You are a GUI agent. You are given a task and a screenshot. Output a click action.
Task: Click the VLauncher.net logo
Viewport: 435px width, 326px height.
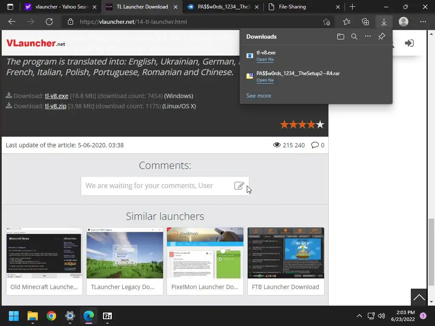pos(36,43)
